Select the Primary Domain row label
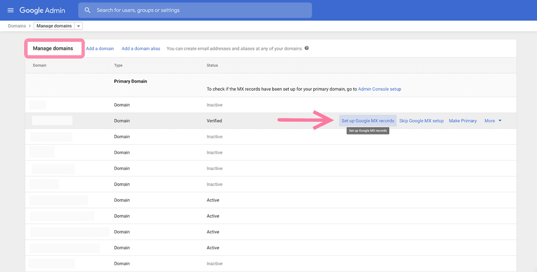The width and height of the screenshot is (537, 272). coord(130,82)
